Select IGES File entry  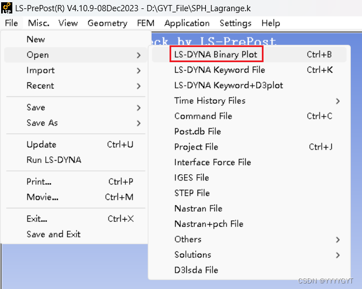click(250, 178)
